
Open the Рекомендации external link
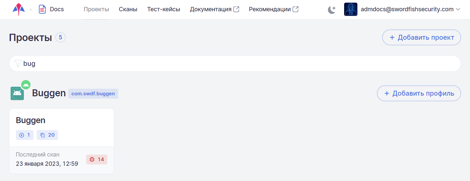[274, 9]
